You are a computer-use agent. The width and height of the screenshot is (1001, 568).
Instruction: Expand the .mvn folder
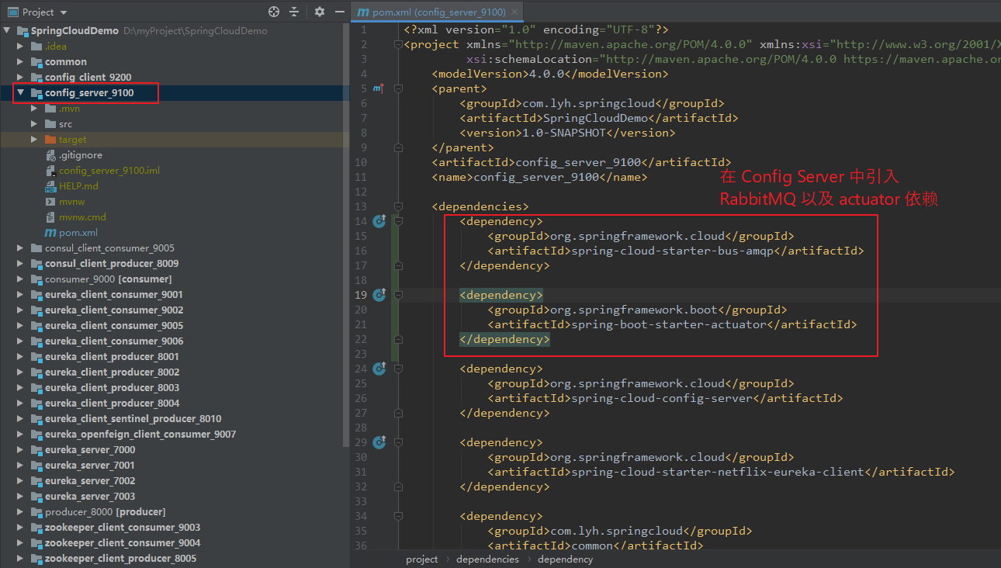tap(34, 109)
